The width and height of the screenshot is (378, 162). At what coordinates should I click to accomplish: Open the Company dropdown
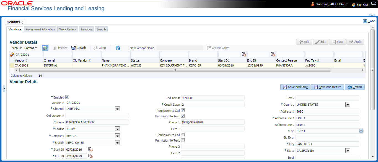(117, 136)
